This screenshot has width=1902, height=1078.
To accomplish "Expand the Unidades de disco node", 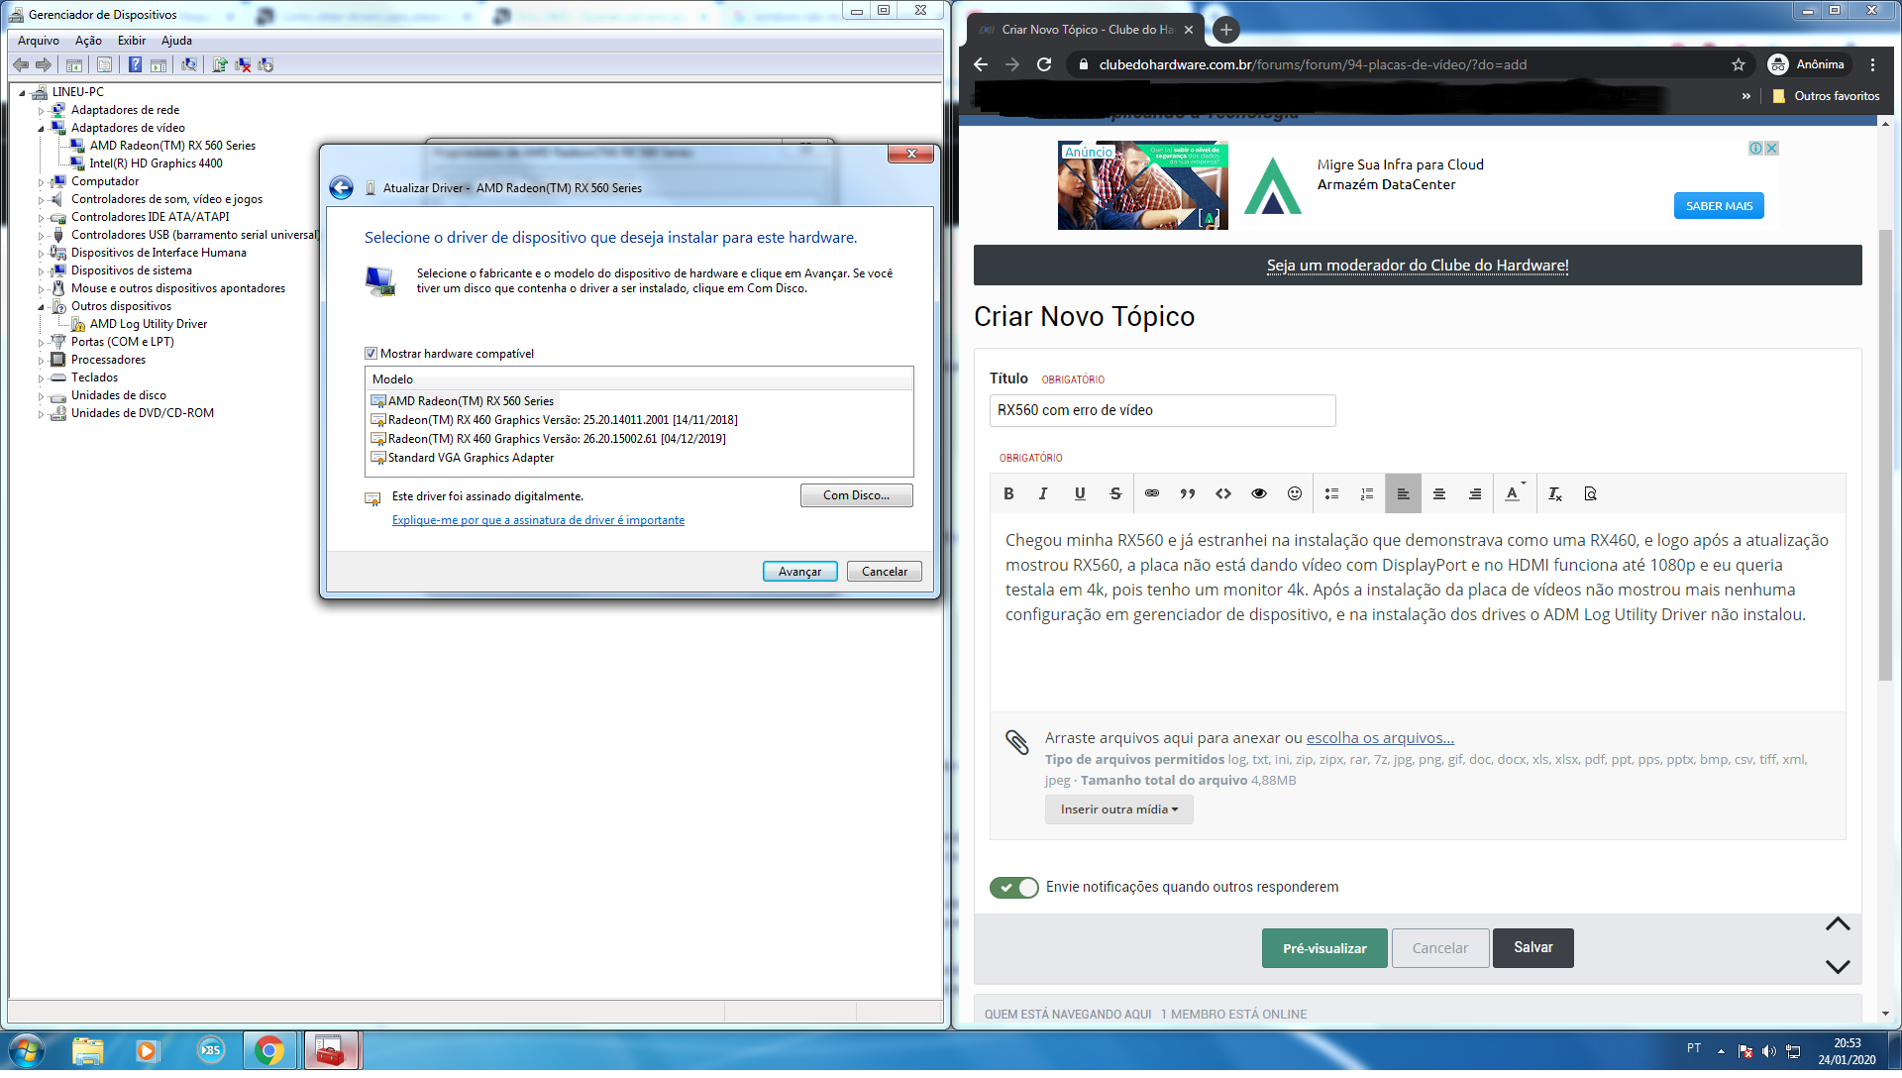I will [x=41, y=396].
